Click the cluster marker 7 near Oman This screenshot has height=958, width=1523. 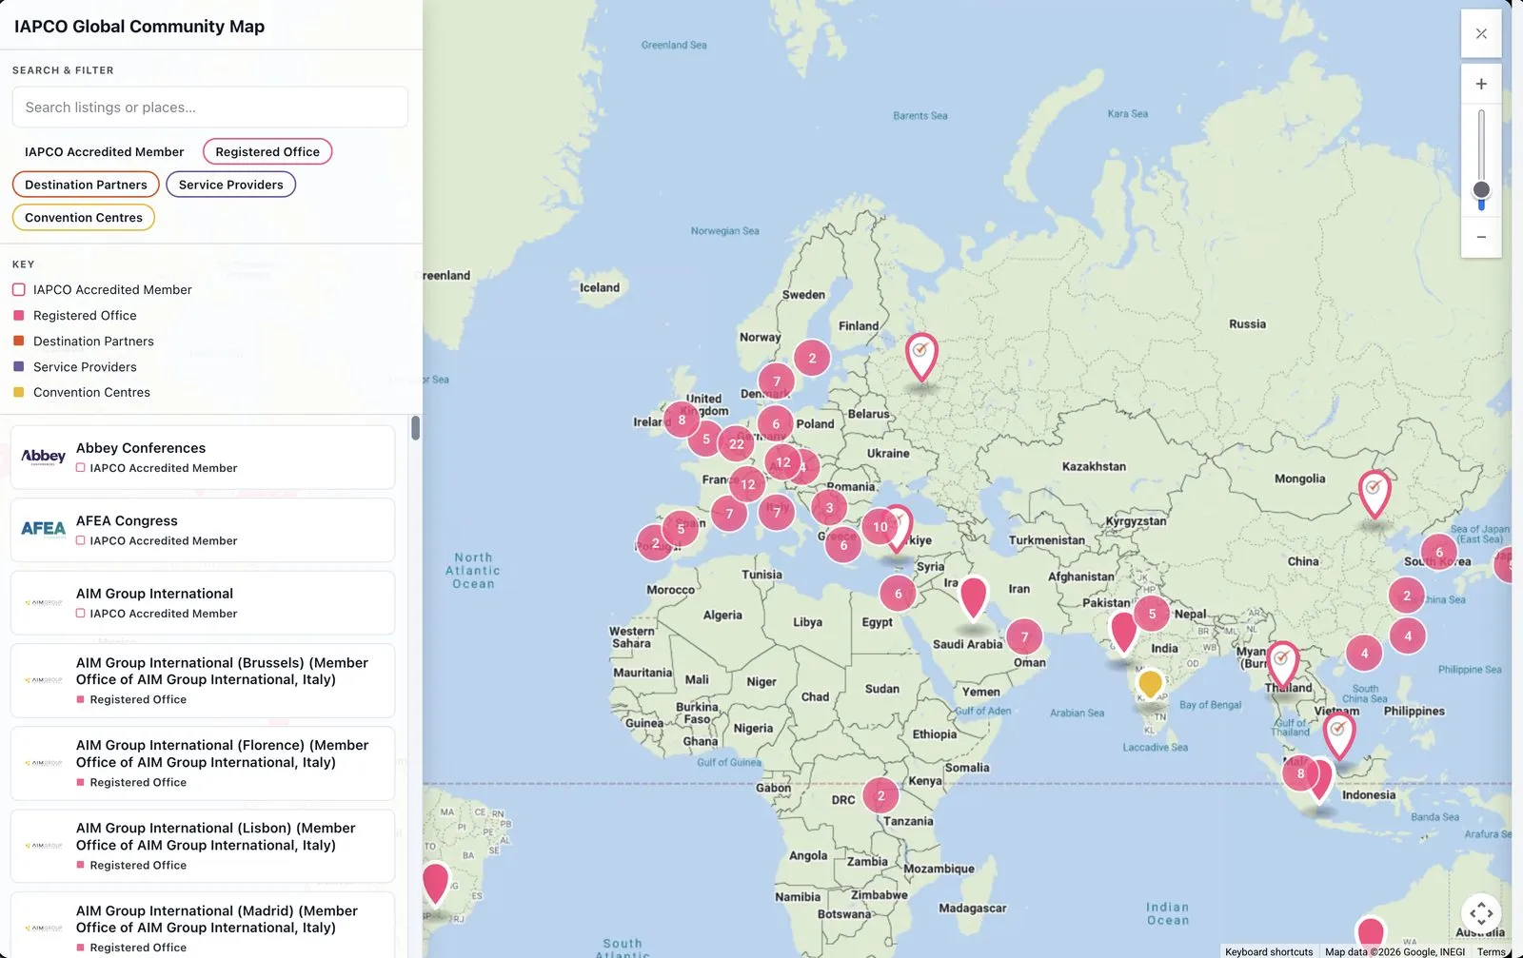pos(1024,637)
